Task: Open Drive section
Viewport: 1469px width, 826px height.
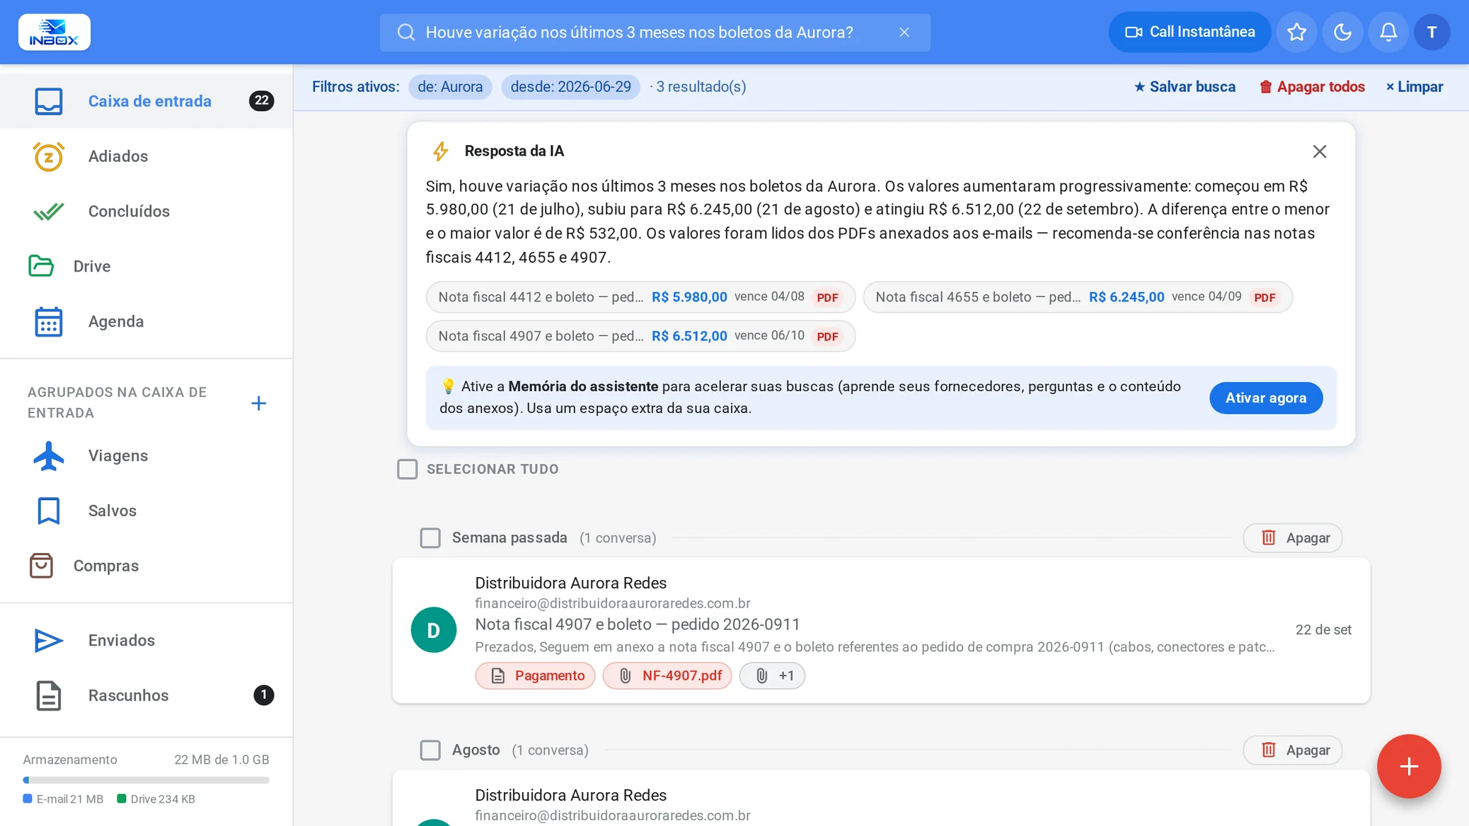Action: click(146, 267)
